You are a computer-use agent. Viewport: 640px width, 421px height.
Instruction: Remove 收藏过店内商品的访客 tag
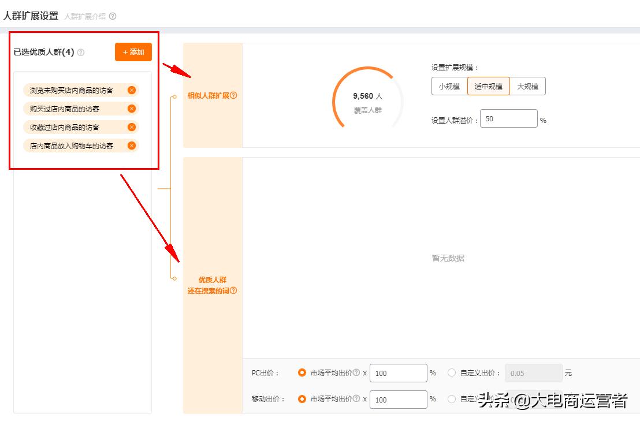click(132, 127)
